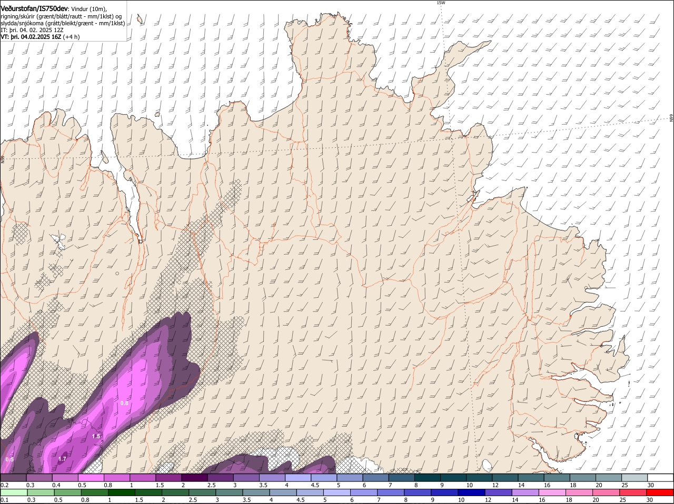The height and width of the screenshot is (504, 674).
Task: Select the snow legend swatch between 4 and 4.5
Action: [298, 478]
